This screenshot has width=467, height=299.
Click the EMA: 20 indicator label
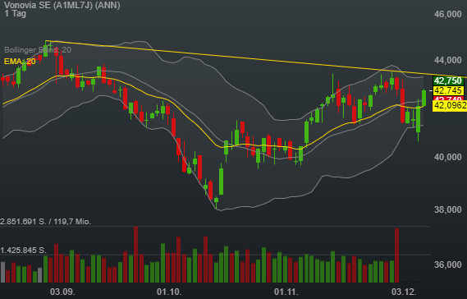[20, 62]
